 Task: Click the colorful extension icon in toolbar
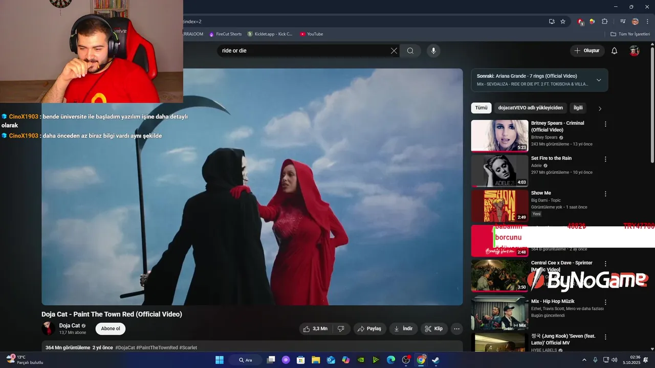coord(592,21)
